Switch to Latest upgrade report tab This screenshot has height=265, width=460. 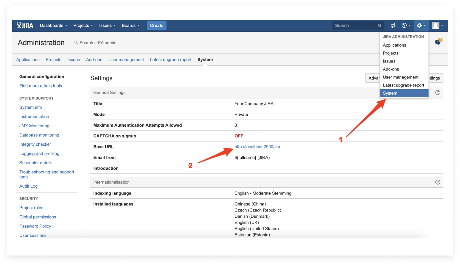click(x=171, y=59)
